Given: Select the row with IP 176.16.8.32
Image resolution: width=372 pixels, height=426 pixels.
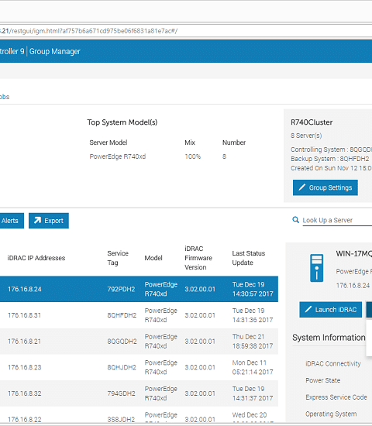Looking at the screenshot, I should coord(139,393).
